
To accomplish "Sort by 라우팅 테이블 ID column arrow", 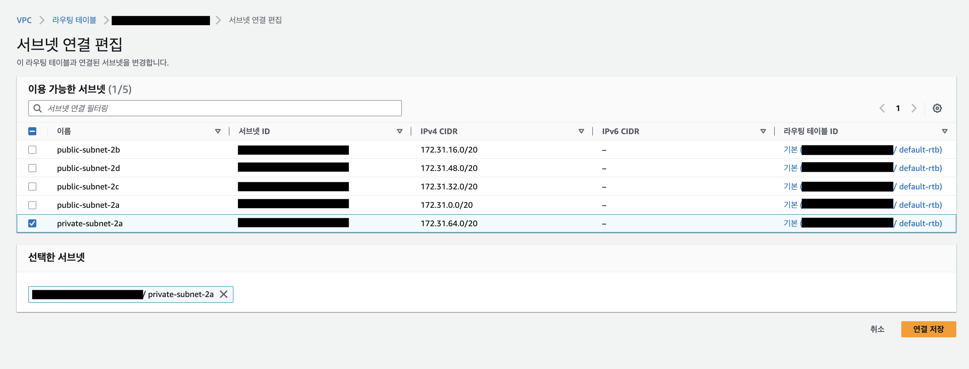I will pyautogui.click(x=944, y=131).
